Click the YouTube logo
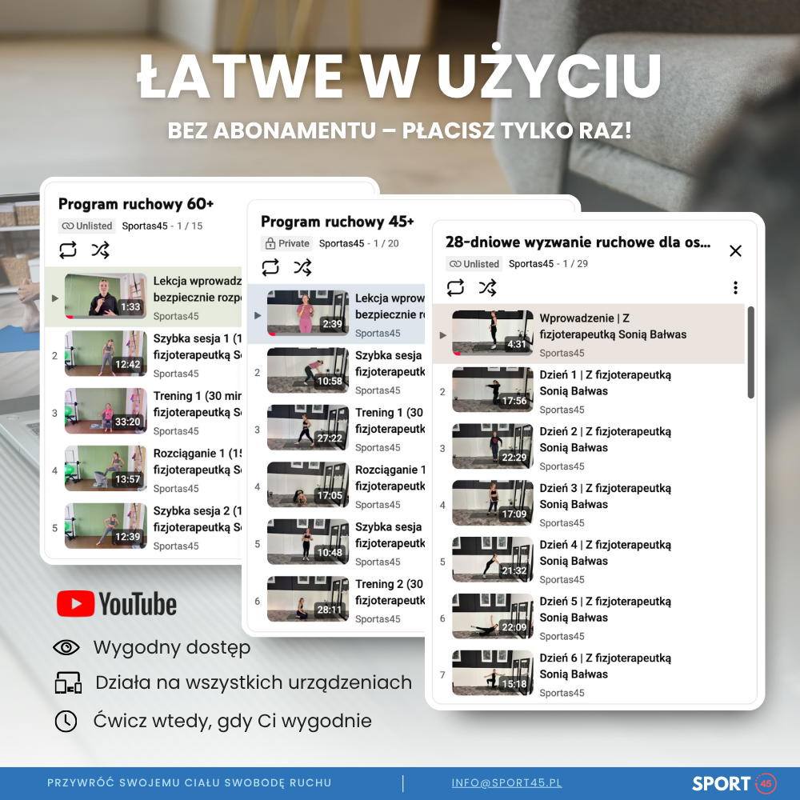 click(x=117, y=604)
